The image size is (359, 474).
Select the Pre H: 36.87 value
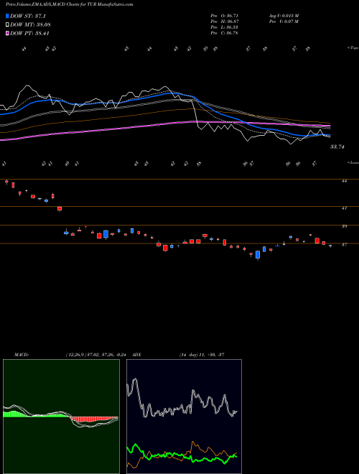point(225,22)
